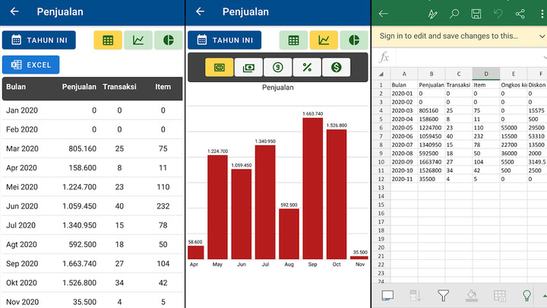Image resolution: width=547 pixels, height=308 pixels.
Task: Sort by Bulan column header
Action: [16, 87]
